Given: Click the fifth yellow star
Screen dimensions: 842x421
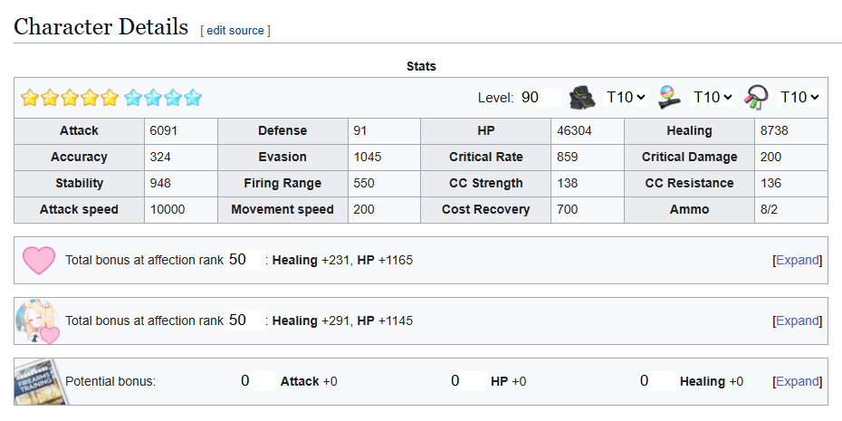Looking at the screenshot, I should click(x=109, y=98).
